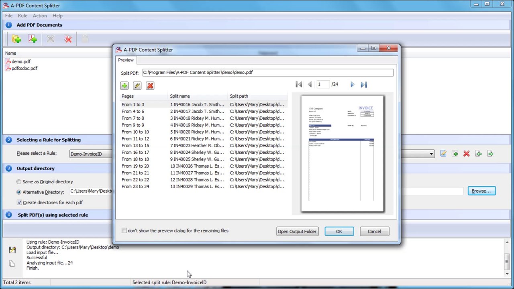Click the green add split button in preview dialog
The width and height of the screenshot is (514, 289).
[x=124, y=85]
